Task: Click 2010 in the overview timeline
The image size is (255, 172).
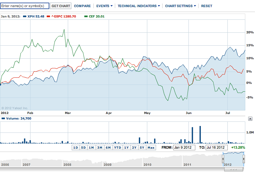Action: click(x=147, y=165)
